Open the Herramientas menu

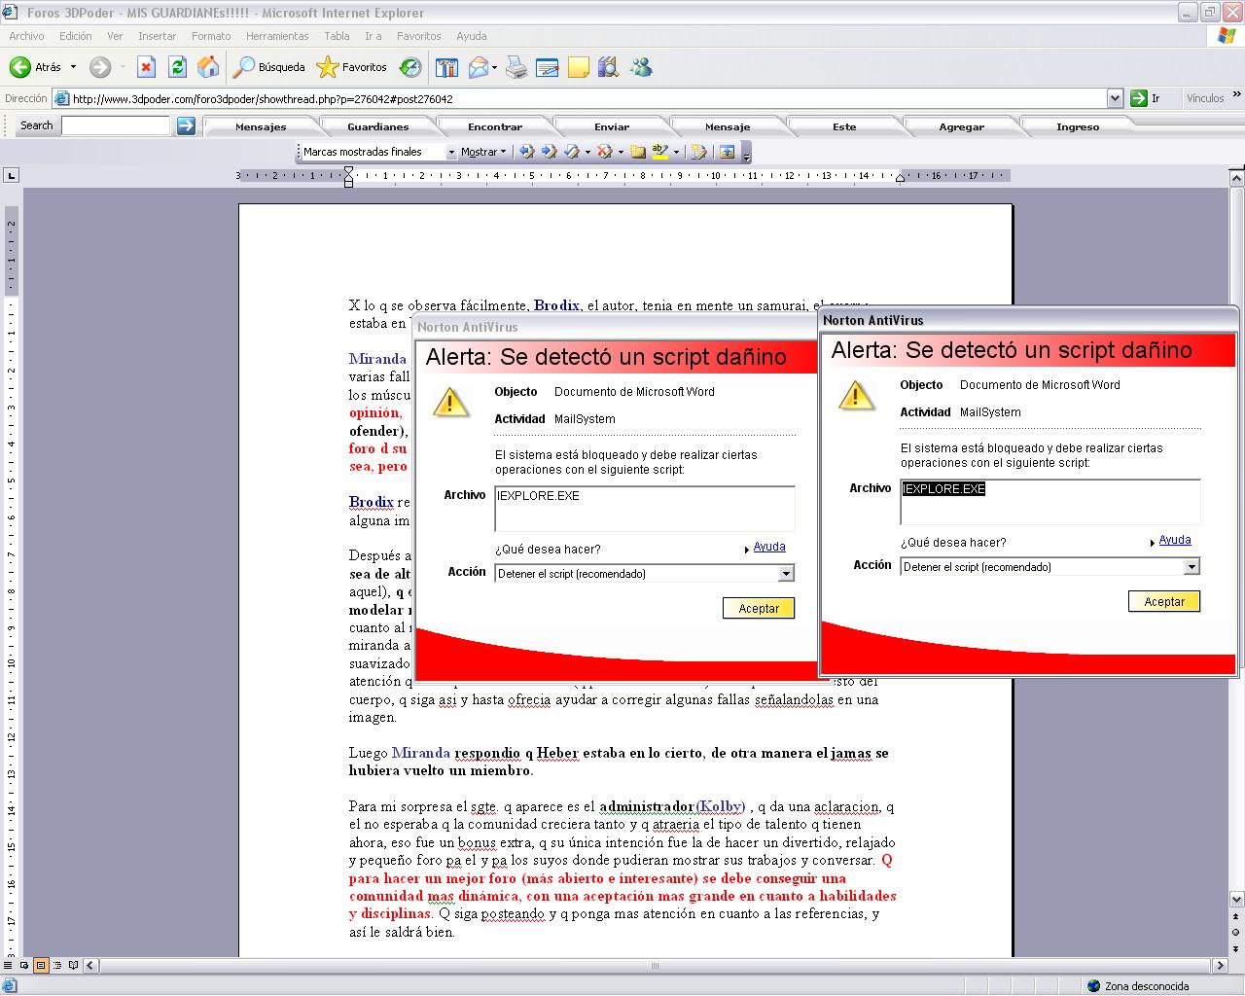(277, 36)
